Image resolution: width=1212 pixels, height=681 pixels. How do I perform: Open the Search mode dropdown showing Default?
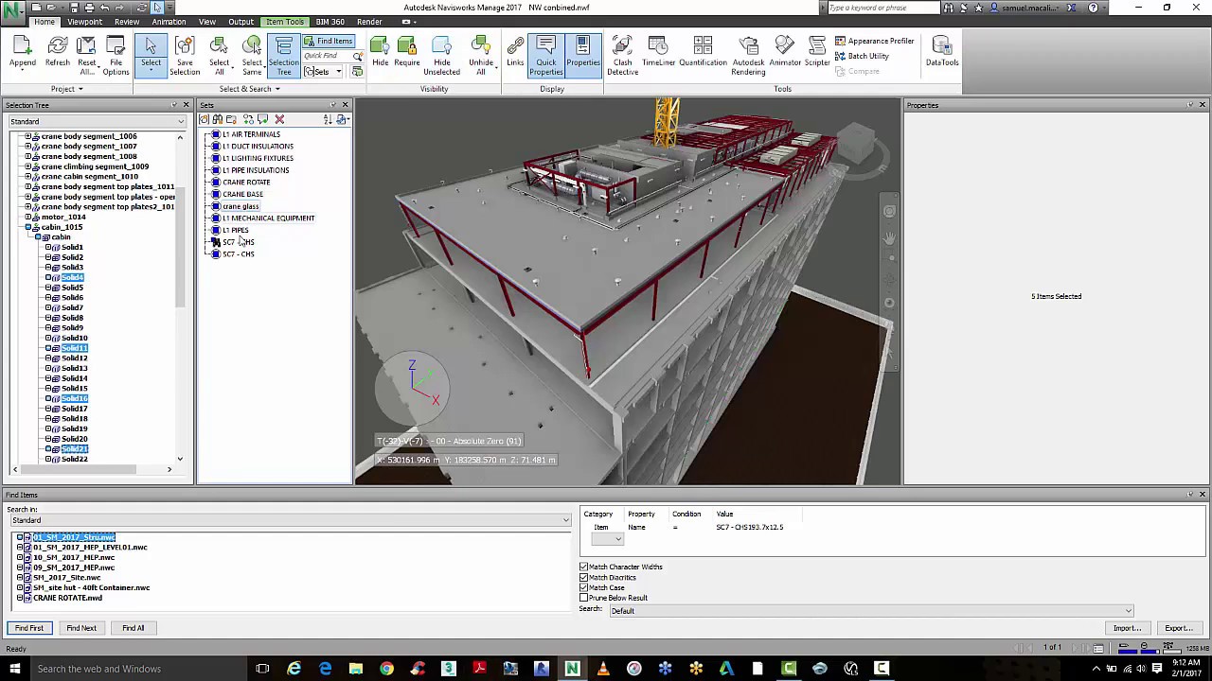[1127, 610]
